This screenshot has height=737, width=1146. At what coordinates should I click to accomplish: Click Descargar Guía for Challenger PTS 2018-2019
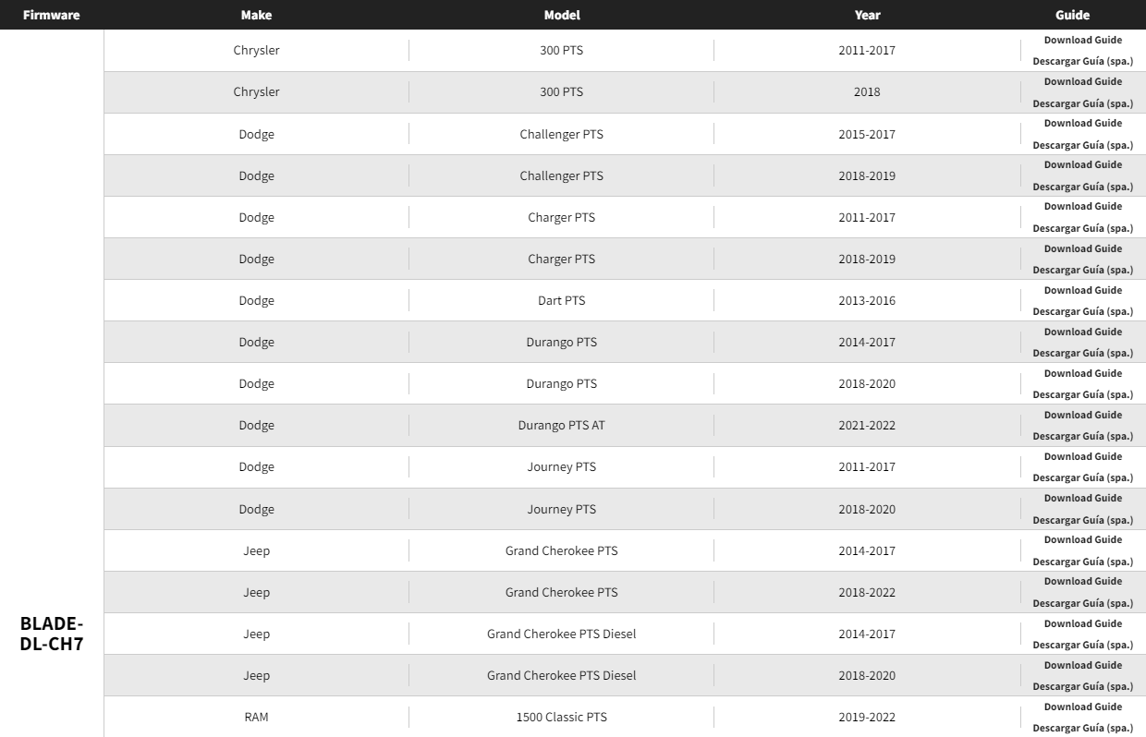pos(1082,187)
